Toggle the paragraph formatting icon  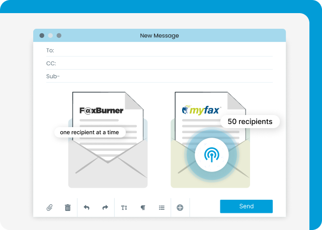(x=143, y=208)
